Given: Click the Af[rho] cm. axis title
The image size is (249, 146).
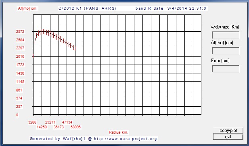Looking at the screenshot, I should point(27,8).
